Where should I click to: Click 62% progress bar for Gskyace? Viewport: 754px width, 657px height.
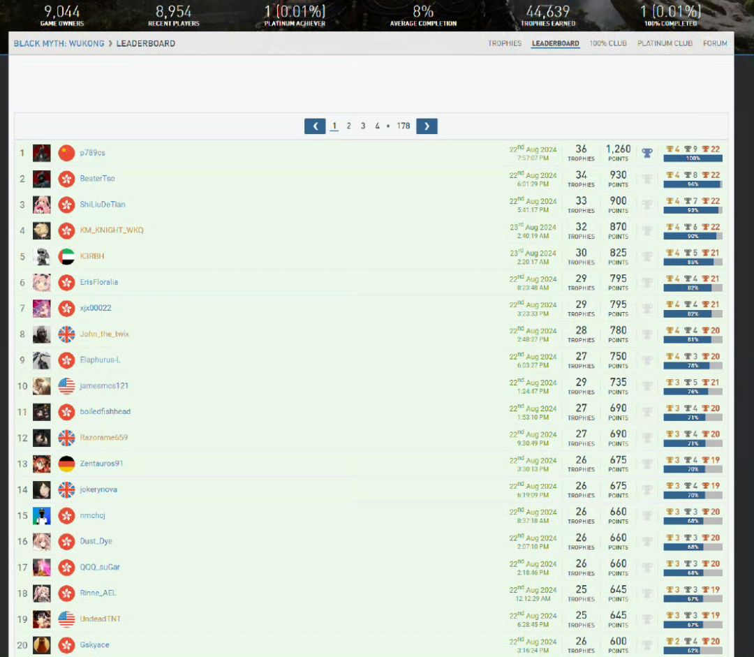click(693, 650)
